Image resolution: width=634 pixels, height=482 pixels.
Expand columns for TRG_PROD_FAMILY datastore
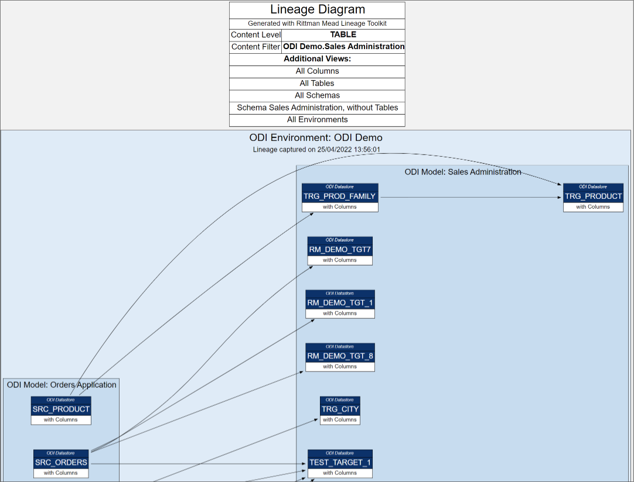click(340, 206)
